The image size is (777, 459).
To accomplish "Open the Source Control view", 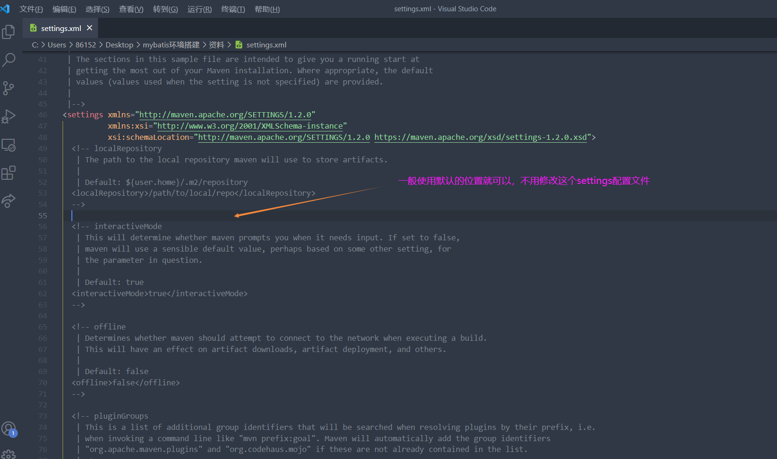I will [8, 88].
